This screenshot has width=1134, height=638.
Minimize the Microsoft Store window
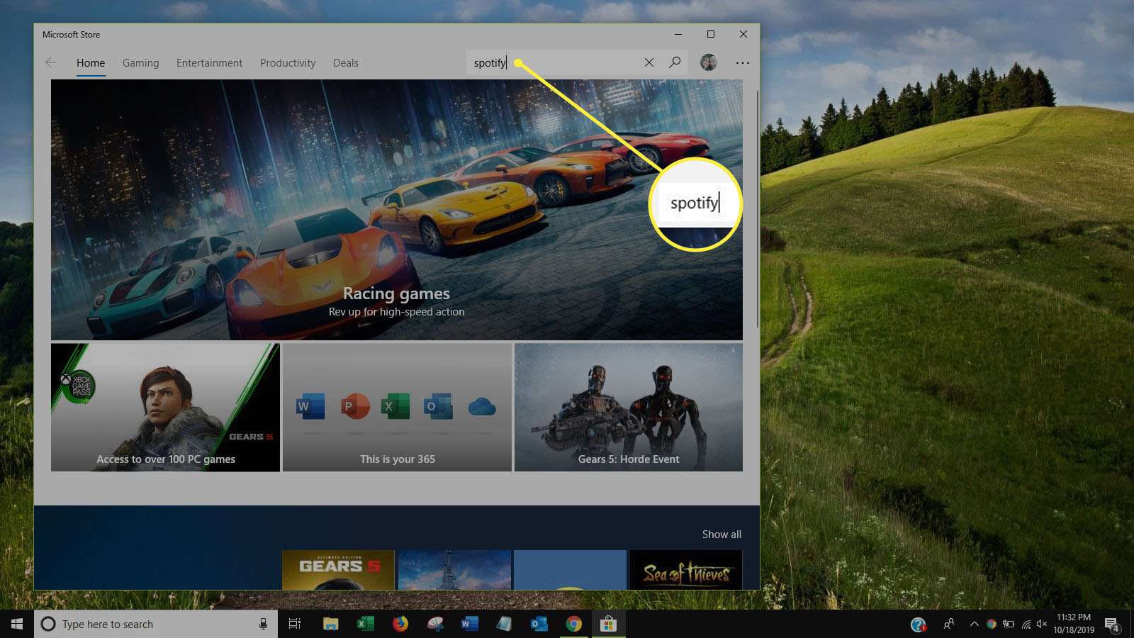click(x=678, y=34)
